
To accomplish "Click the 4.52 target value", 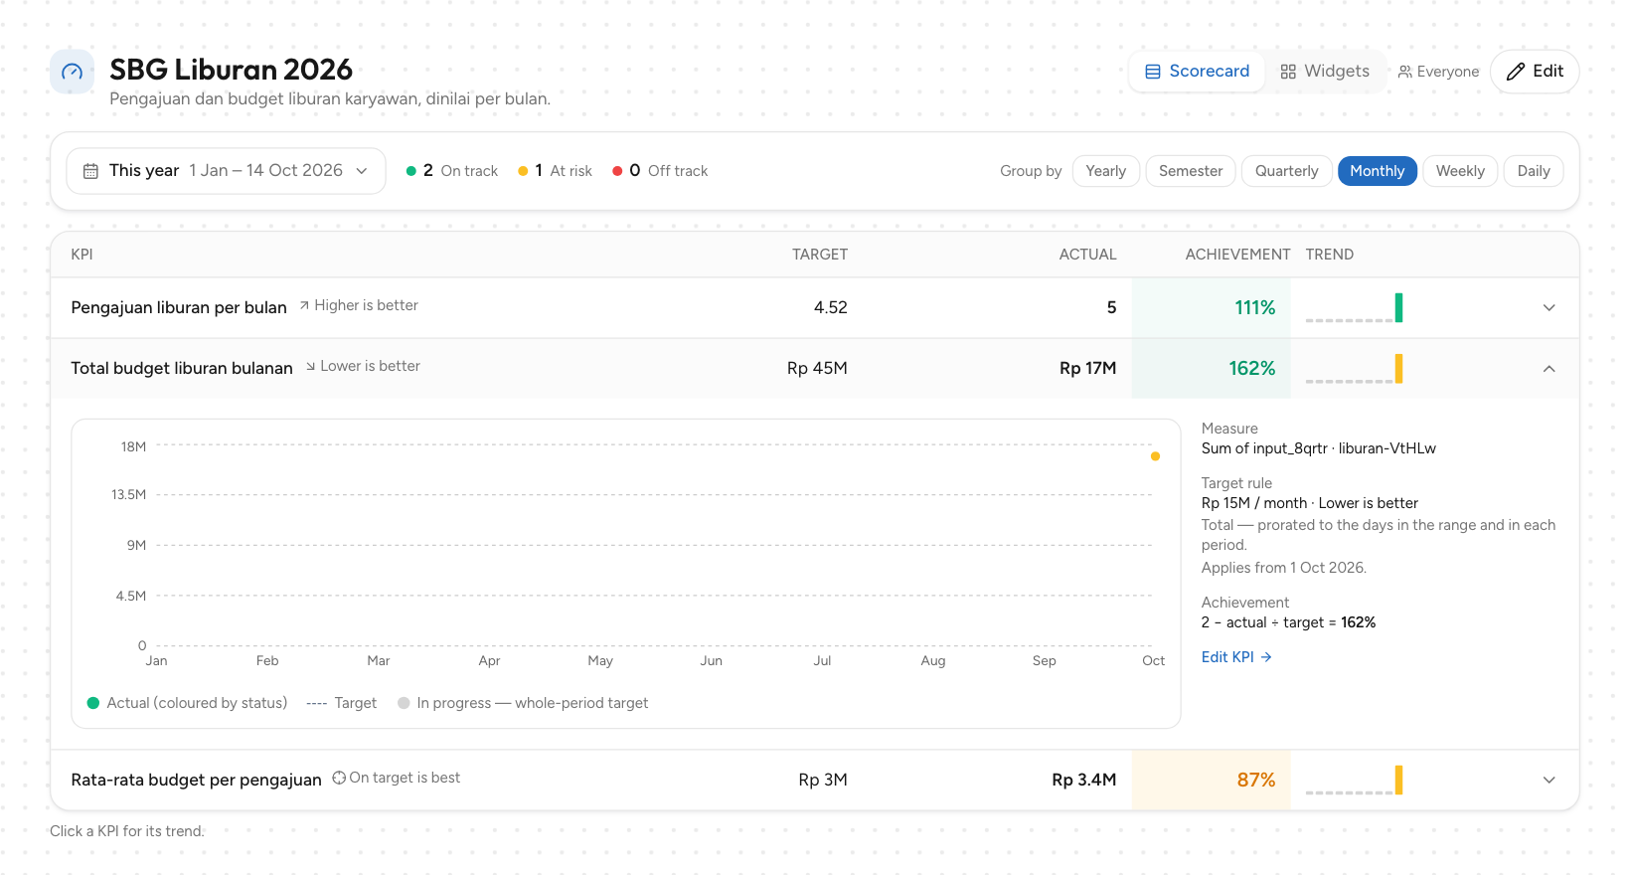I will tap(830, 307).
